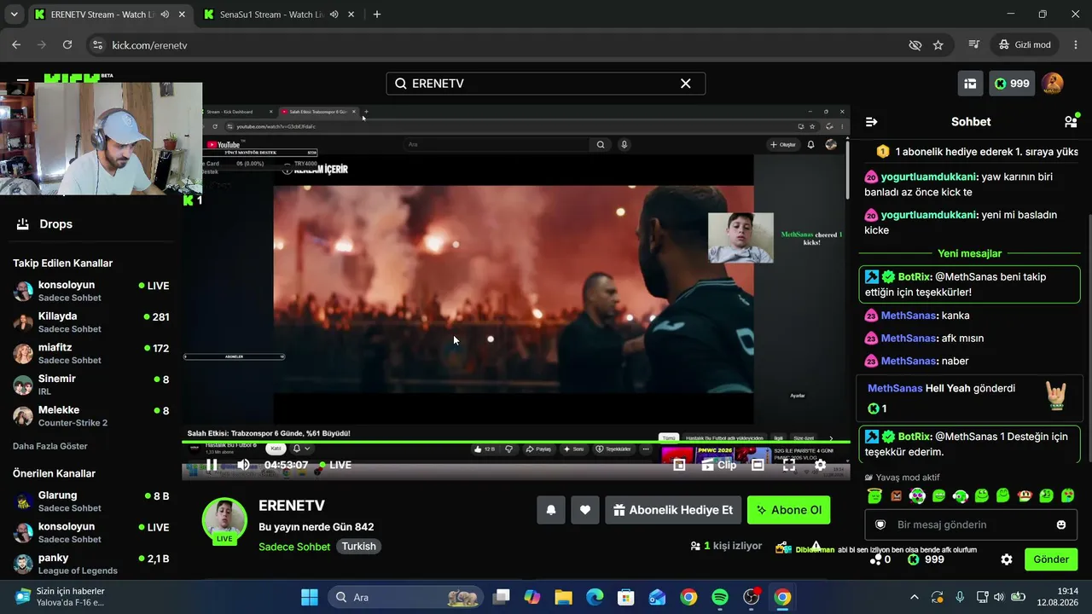The image size is (1092, 614).
Task: Mute the stream volume speaker icon
Action: [x=244, y=465]
